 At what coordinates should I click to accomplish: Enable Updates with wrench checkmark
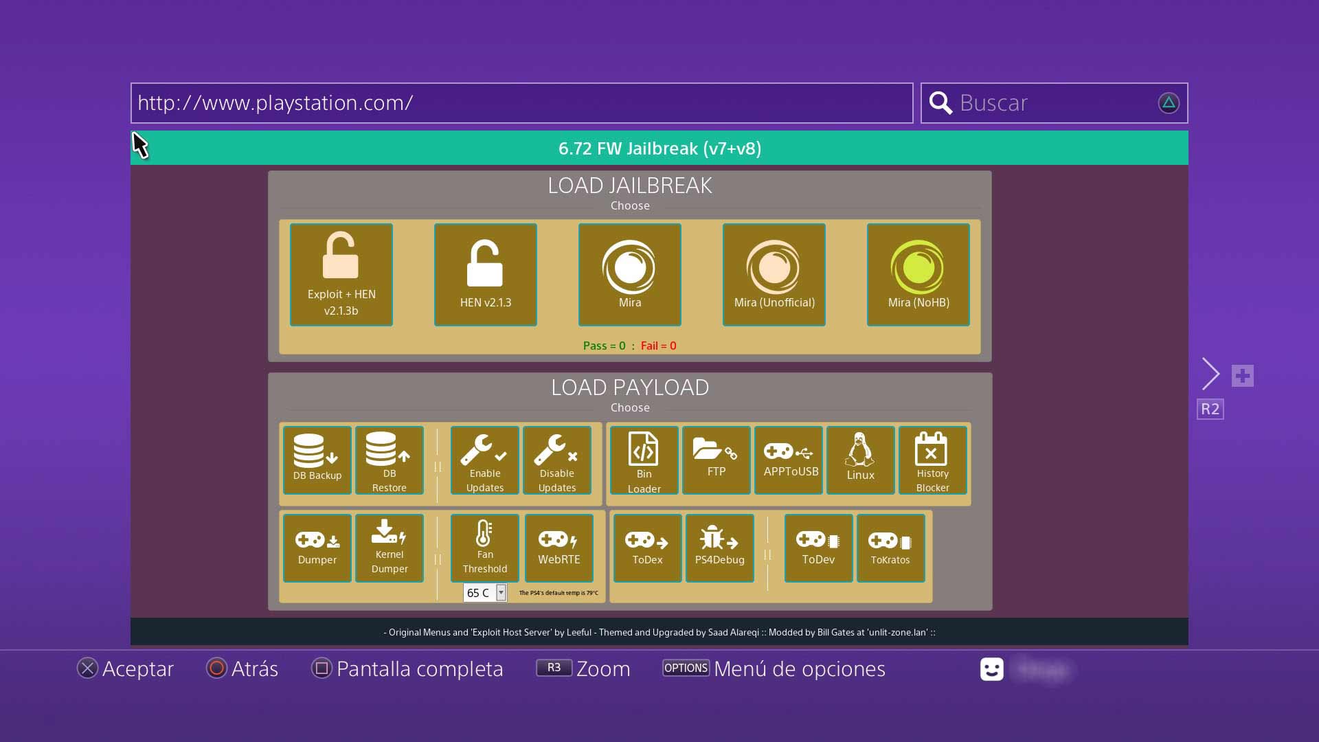pos(485,460)
